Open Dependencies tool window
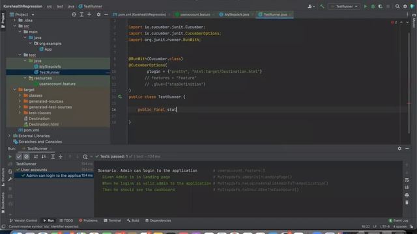417x234 pixels. click(x=158, y=220)
